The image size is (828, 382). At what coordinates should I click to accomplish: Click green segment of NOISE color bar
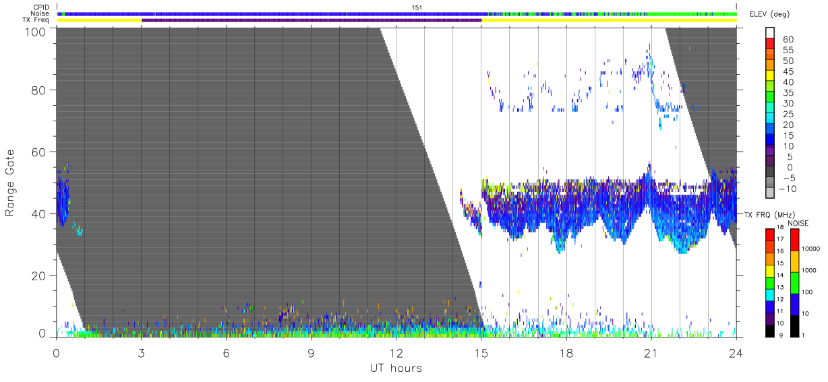[x=794, y=282]
